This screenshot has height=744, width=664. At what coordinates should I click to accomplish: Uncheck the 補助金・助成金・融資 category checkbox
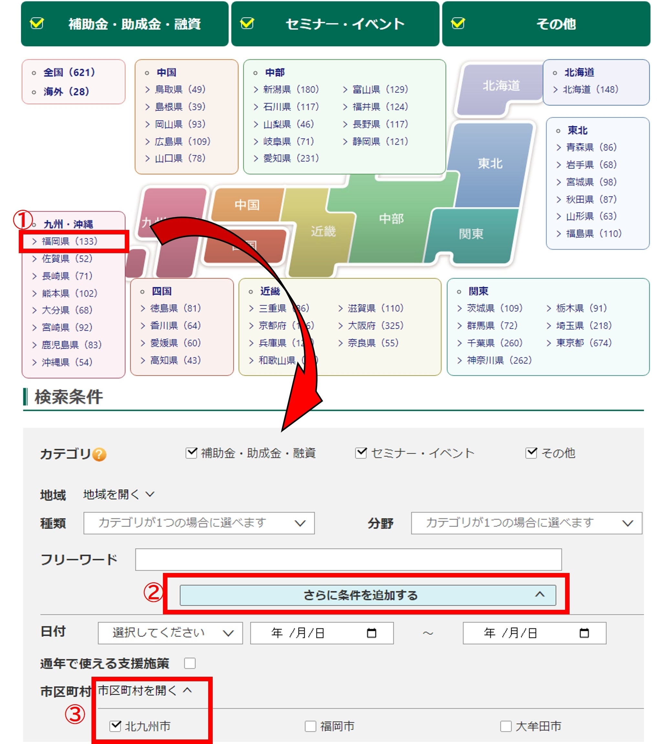[191, 453]
